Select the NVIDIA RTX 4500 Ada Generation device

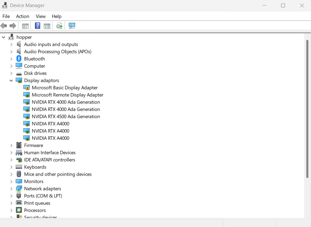(66, 116)
